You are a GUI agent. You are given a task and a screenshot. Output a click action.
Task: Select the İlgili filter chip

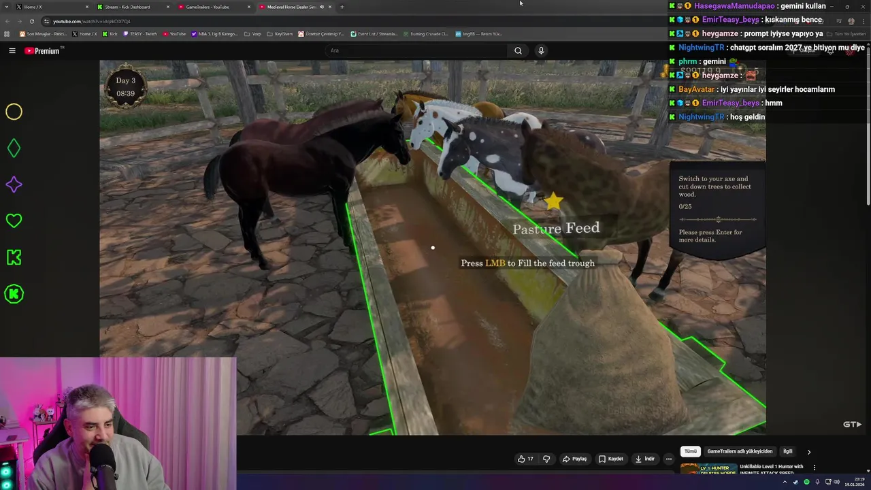click(787, 451)
